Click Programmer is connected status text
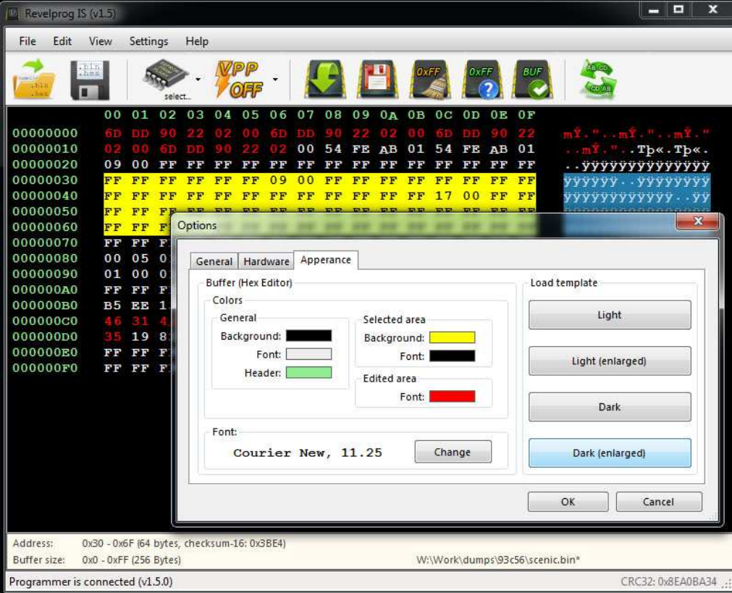The image size is (732, 593). tap(91, 581)
